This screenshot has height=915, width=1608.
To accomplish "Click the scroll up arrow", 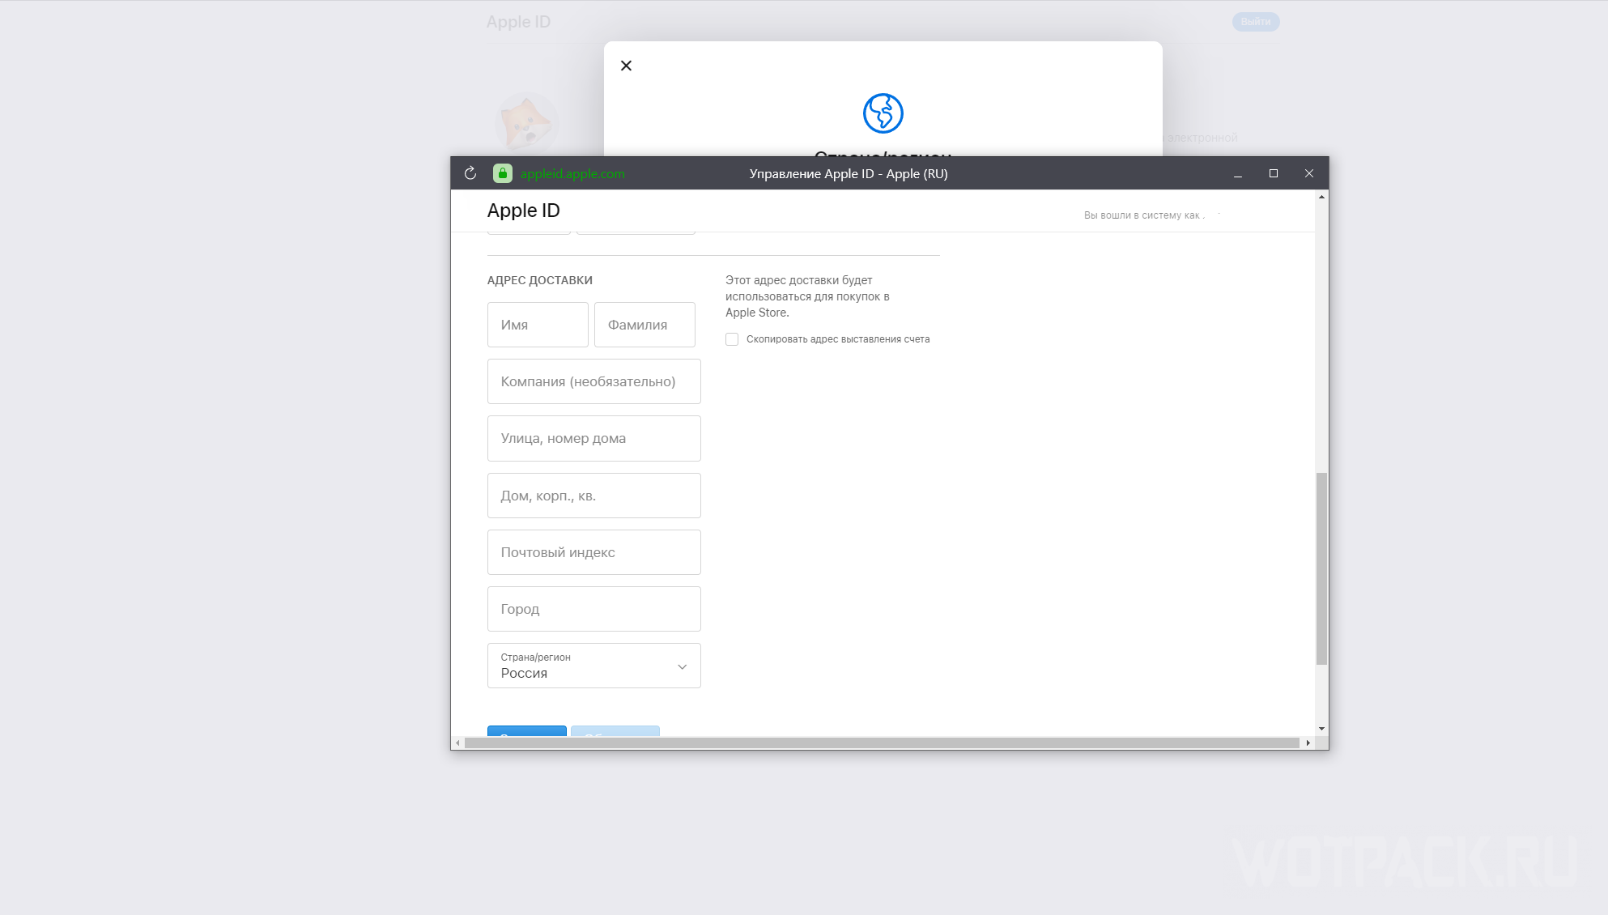I will coord(1321,198).
